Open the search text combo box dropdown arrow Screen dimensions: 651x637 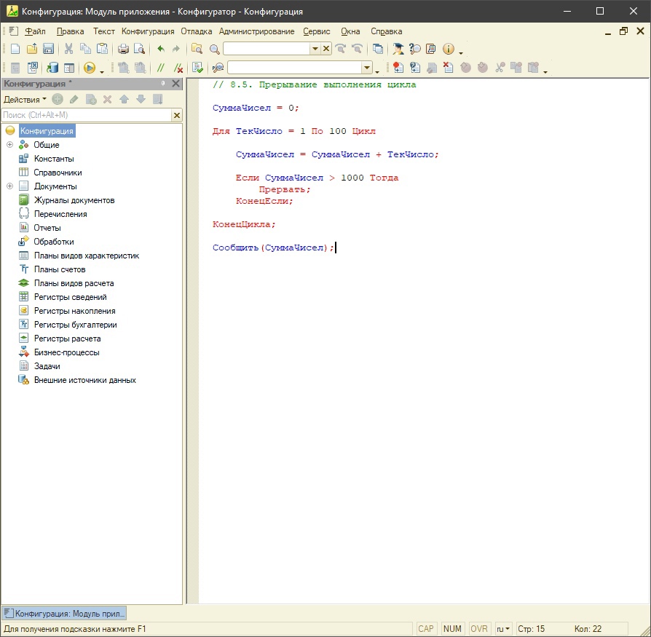point(315,49)
